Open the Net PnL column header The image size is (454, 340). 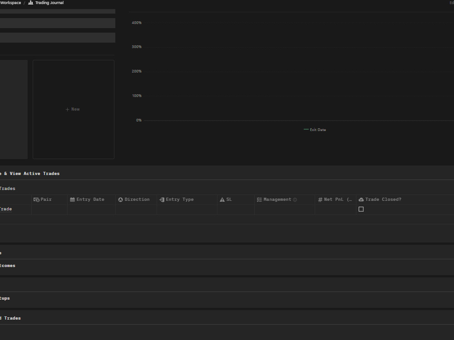pos(336,199)
